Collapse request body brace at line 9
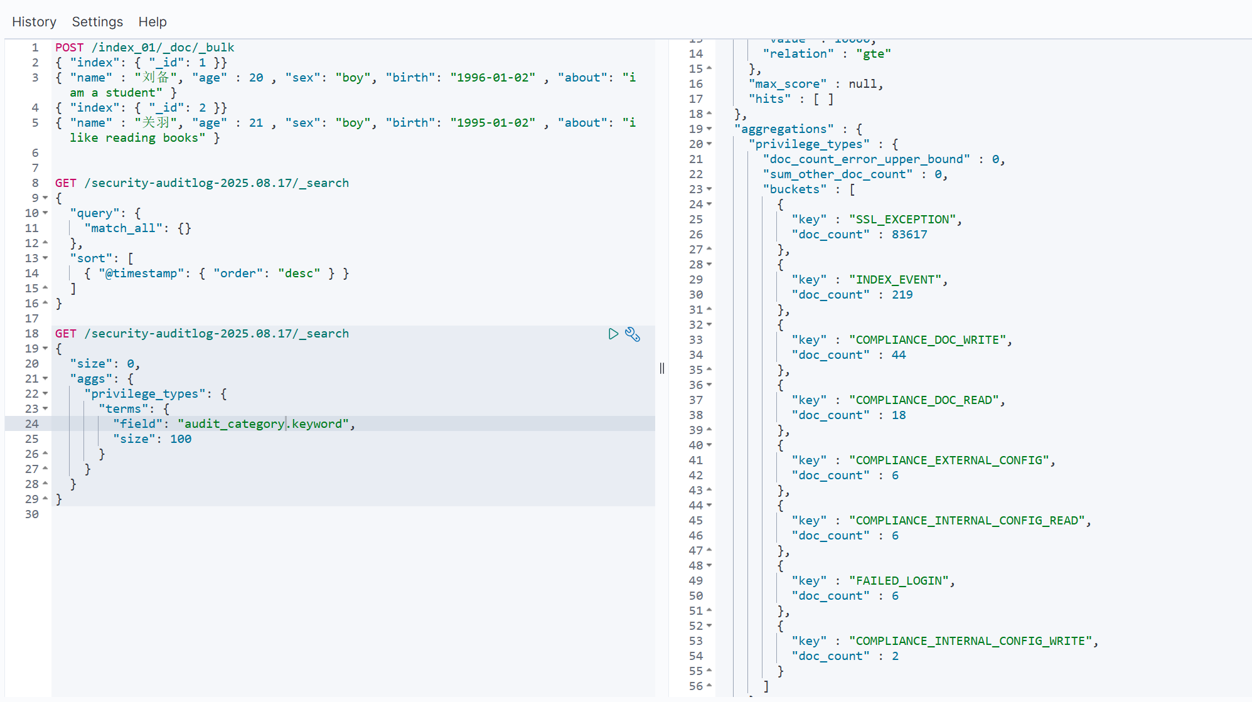This screenshot has height=702, width=1252. pyautogui.click(x=45, y=198)
